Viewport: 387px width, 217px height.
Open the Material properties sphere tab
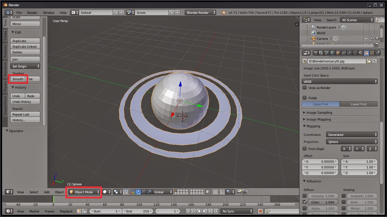[361, 53]
